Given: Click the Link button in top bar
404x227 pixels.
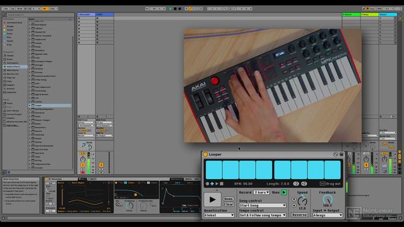Looking at the screenshot, I should point(6,8).
